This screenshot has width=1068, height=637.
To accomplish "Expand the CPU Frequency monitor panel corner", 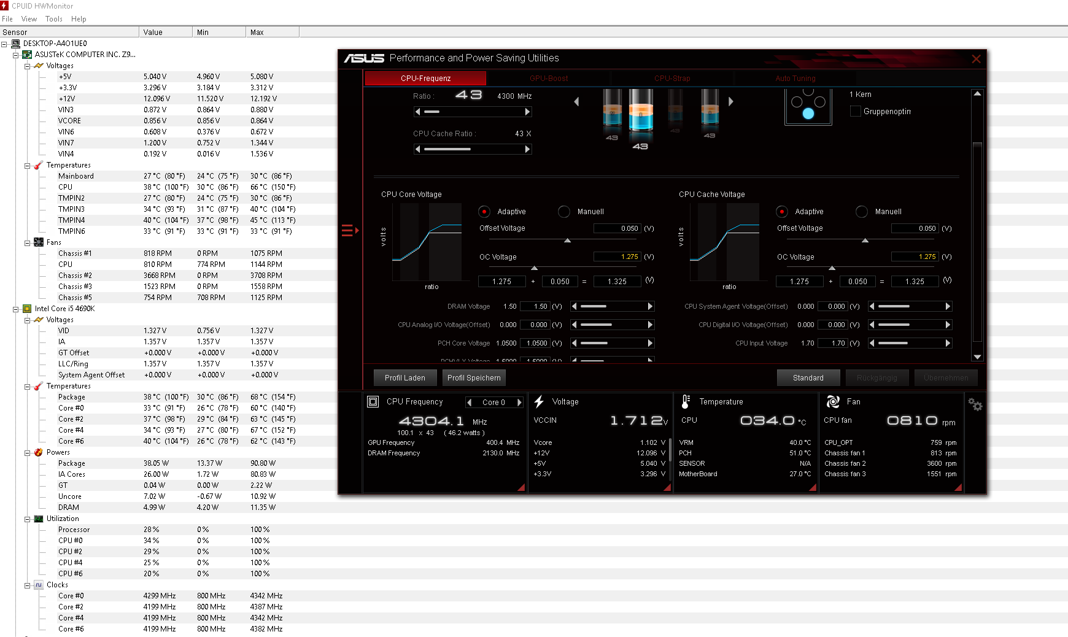I will click(522, 487).
